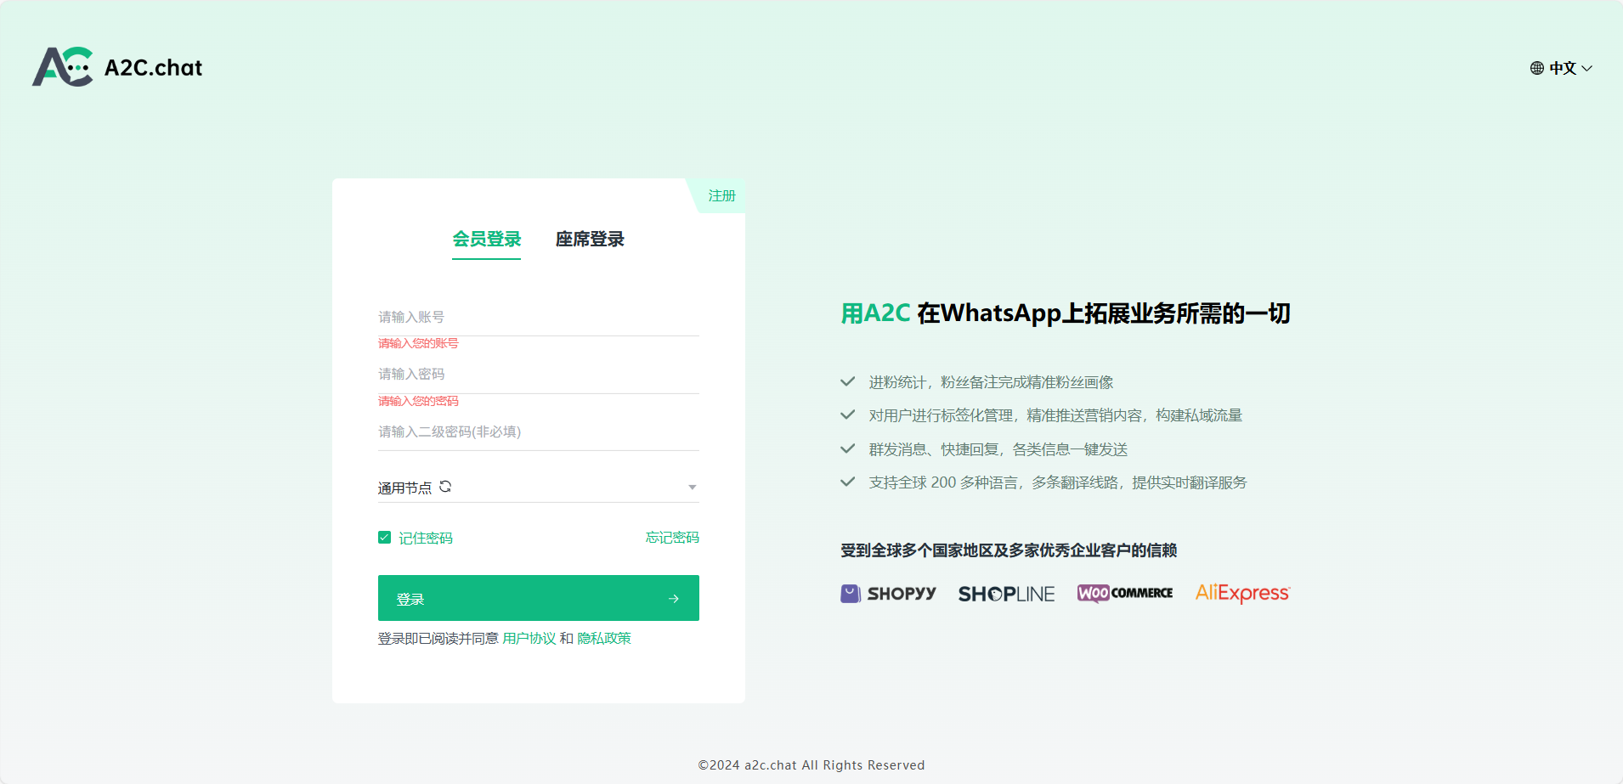Click the secondary password input field

(x=538, y=431)
